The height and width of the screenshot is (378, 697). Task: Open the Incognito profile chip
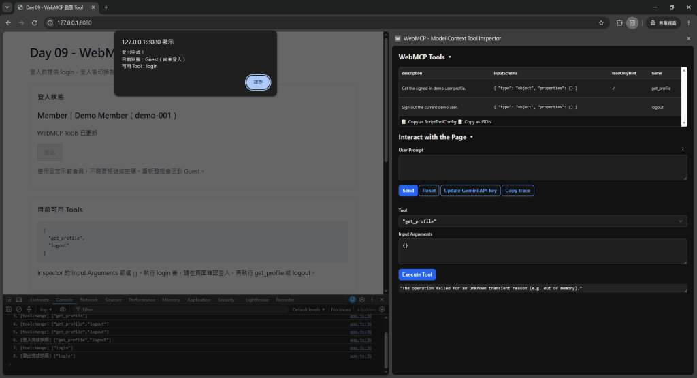tap(663, 22)
